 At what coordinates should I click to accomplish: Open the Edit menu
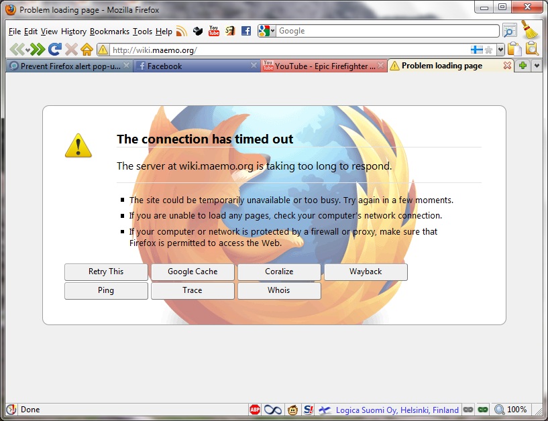pyautogui.click(x=30, y=32)
